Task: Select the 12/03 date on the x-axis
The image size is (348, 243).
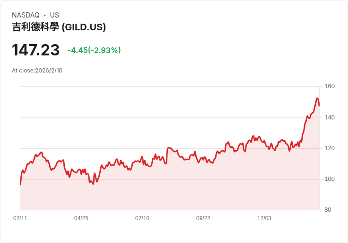Action: (x=264, y=218)
